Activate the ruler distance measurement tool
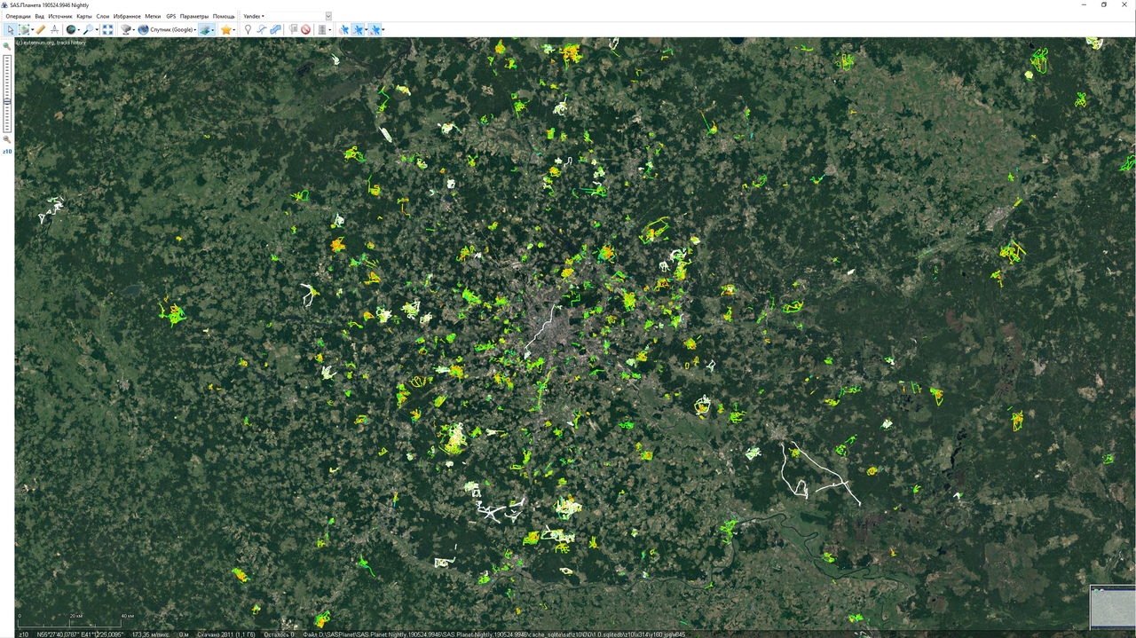 41,29
